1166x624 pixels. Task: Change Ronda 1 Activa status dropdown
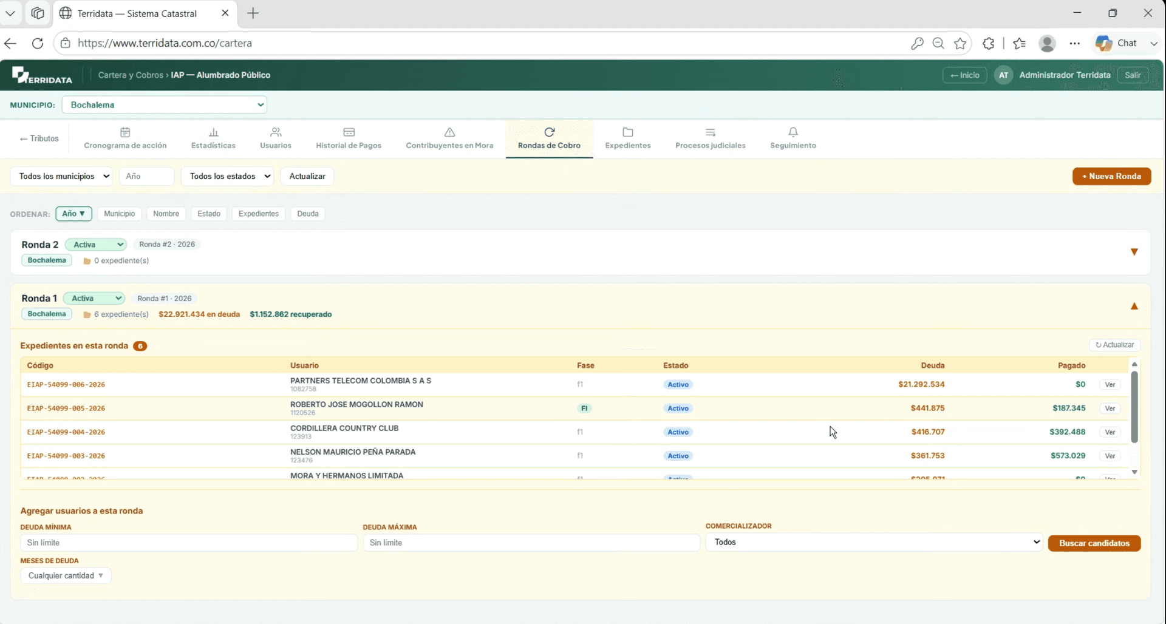click(94, 298)
